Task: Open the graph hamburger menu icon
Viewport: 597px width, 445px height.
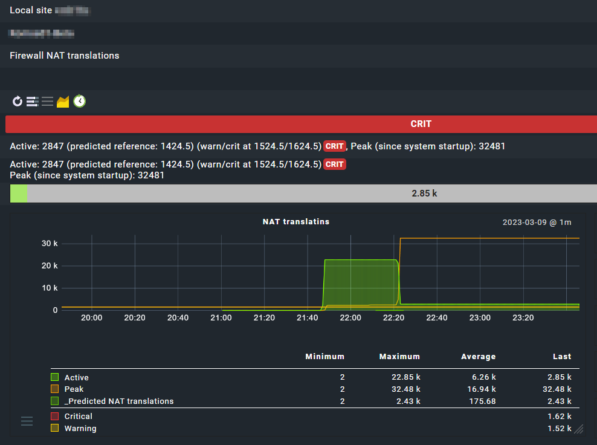Action: click(x=27, y=421)
